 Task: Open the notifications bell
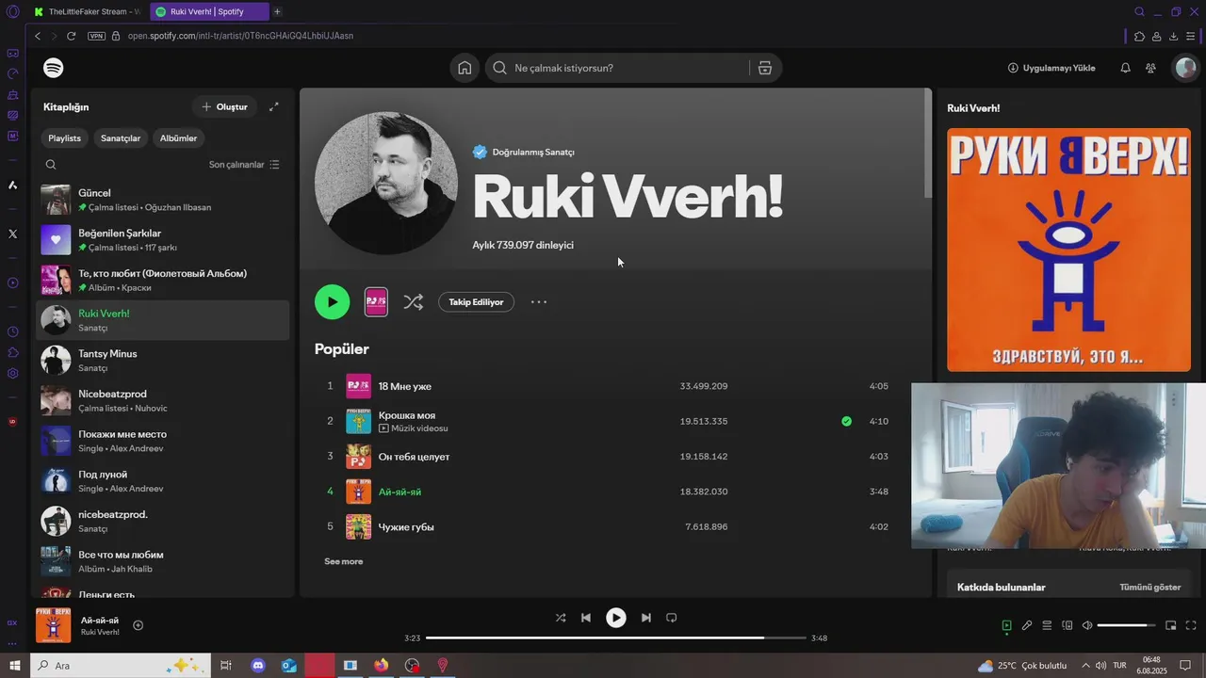pyautogui.click(x=1125, y=68)
